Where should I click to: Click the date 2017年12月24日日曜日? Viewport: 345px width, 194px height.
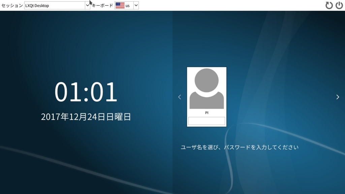[x=86, y=117]
